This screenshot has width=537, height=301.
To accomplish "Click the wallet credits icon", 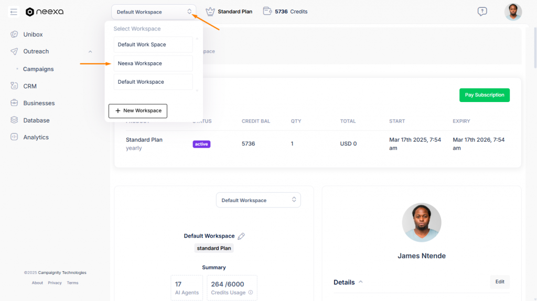I will (267, 11).
